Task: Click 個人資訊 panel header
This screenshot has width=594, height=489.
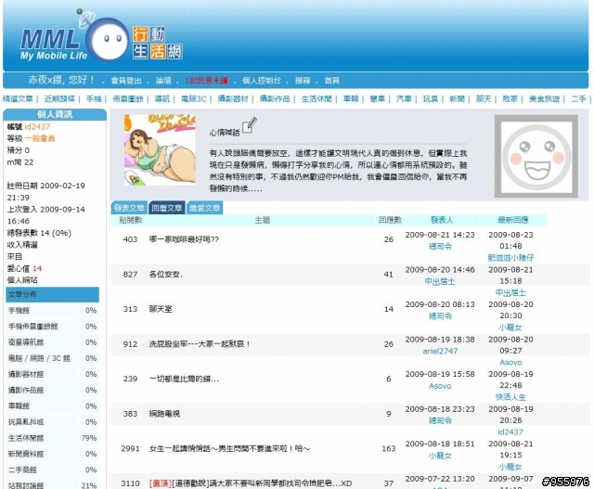Action: point(55,114)
